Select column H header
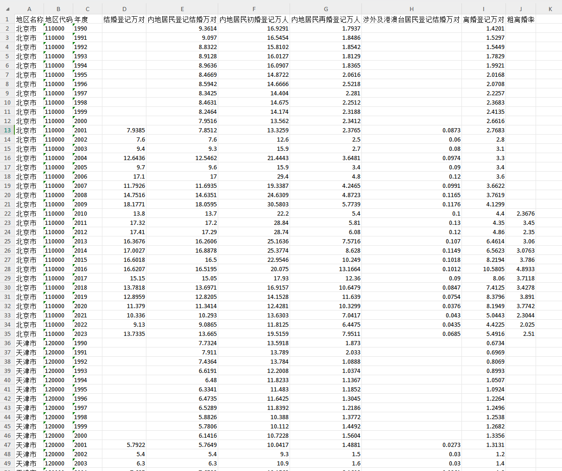The image size is (562, 471). point(411,9)
